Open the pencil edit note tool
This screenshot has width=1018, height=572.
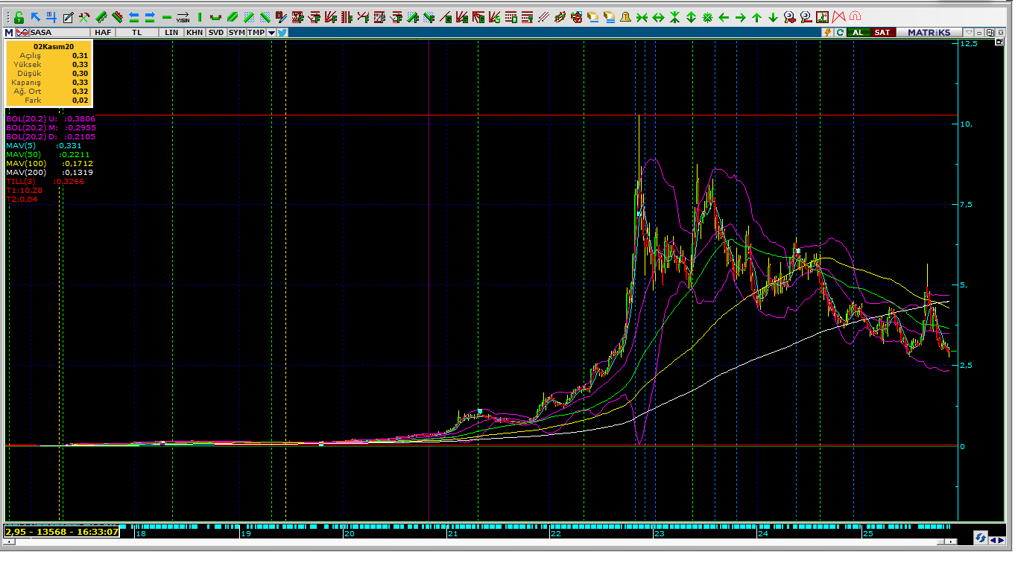(68, 17)
